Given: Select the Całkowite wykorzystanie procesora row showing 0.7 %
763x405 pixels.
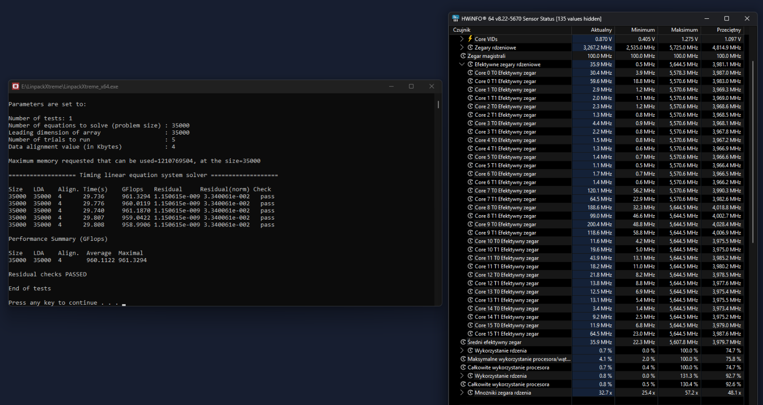Looking at the screenshot, I should pyautogui.click(x=508, y=367).
